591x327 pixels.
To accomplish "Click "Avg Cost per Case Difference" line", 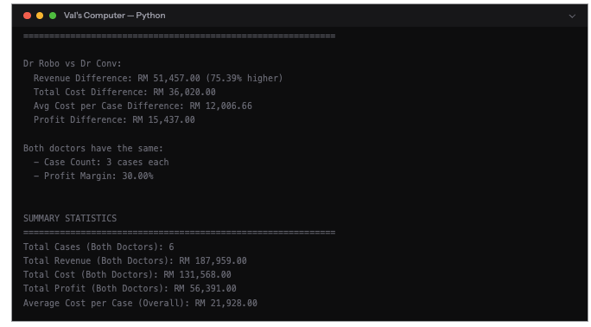I will (x=143, y=106).
